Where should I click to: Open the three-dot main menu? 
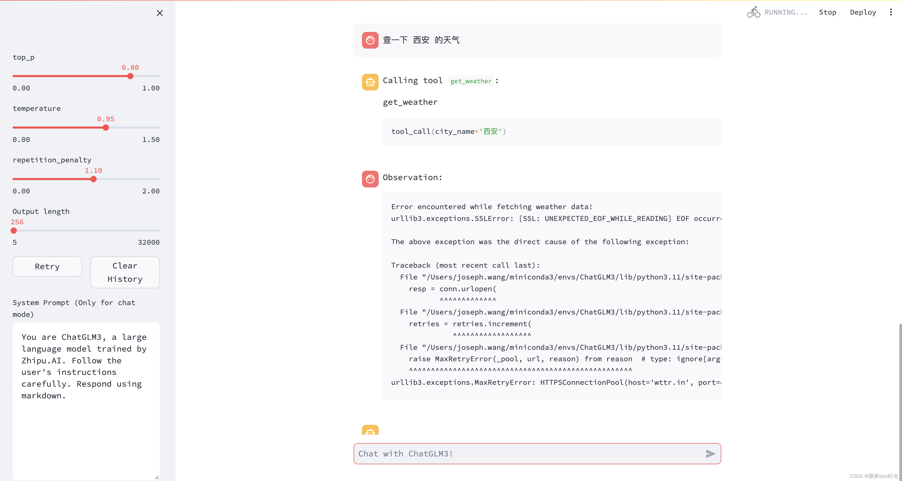[891, 12]
